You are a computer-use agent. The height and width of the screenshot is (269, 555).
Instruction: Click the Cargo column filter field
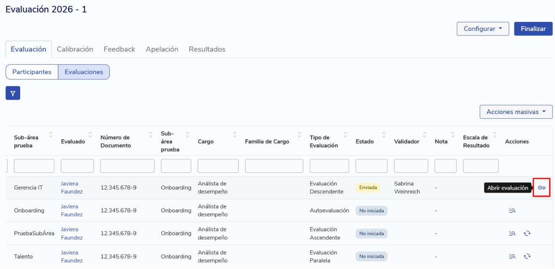tap(218, 166)
